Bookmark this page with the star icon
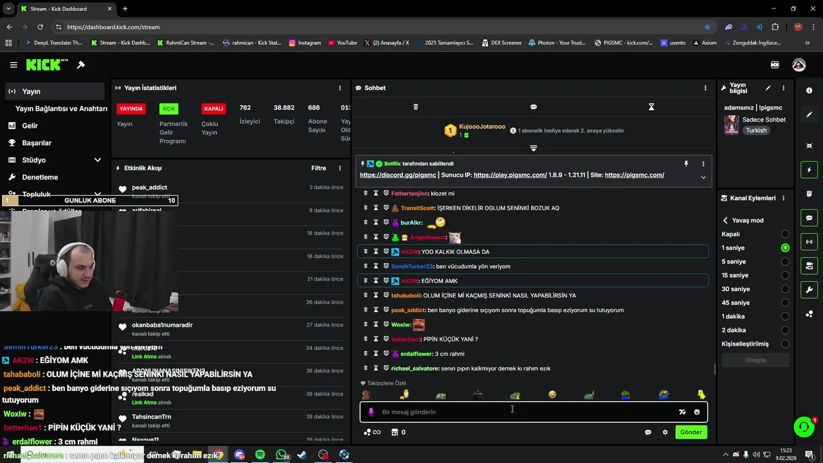The image size is (823, 463). pyautogui.click(x=707, y=27)
